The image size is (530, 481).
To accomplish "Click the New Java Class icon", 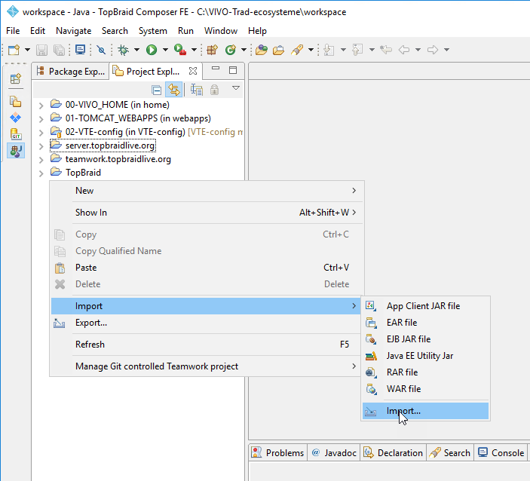I will pyautogui.click(x=231, y=50).
